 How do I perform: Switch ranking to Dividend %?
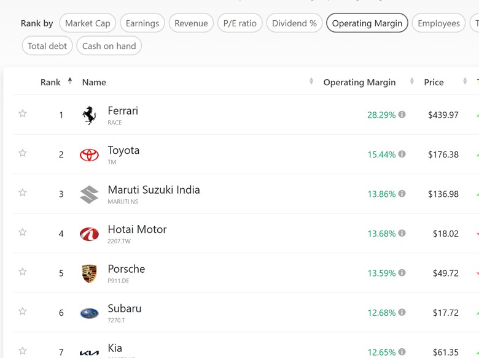(x=294, y=23)
